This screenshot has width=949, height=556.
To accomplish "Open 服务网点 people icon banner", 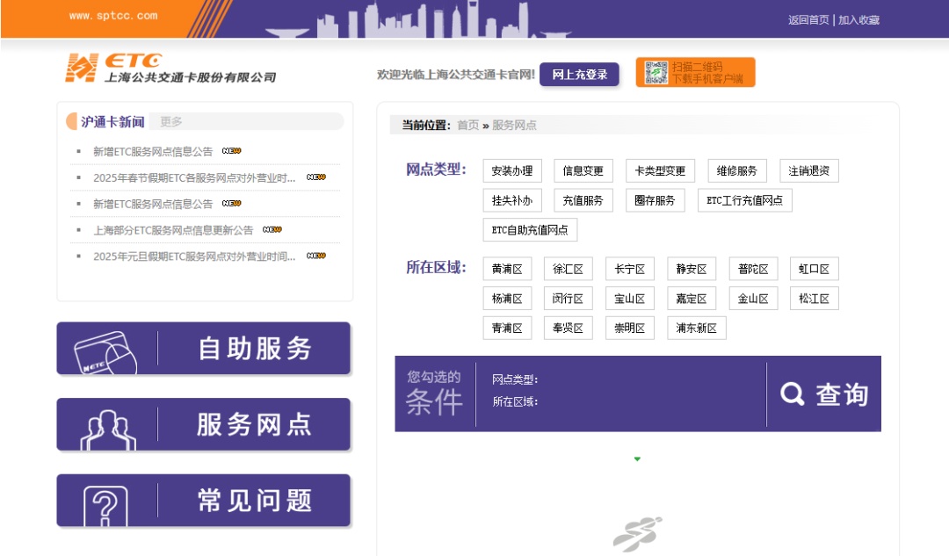I will click(x=204, y=425).
